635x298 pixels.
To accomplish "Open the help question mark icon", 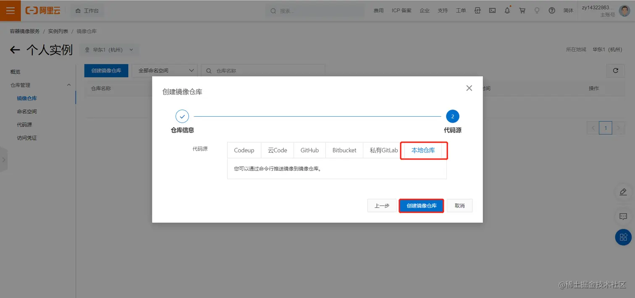I will [x=552, y=10].
